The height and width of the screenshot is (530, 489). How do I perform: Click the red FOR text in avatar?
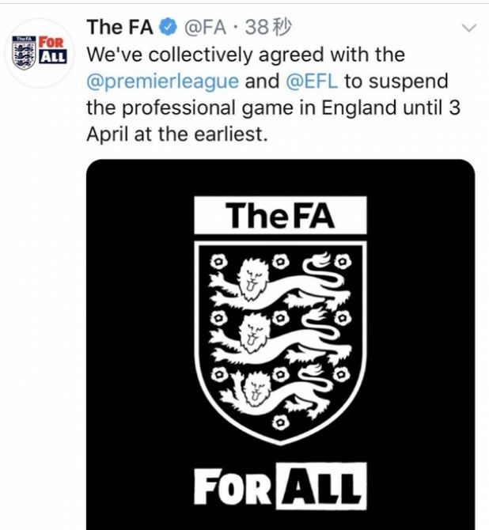point(51,42)
